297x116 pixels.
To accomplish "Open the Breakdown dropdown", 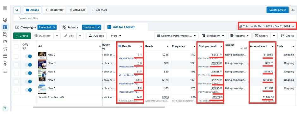I will [x=213, y=36].
